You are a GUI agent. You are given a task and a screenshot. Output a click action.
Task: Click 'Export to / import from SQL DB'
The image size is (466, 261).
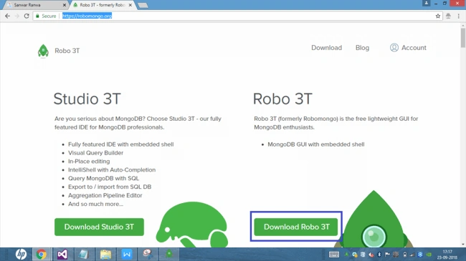[110, 187]
